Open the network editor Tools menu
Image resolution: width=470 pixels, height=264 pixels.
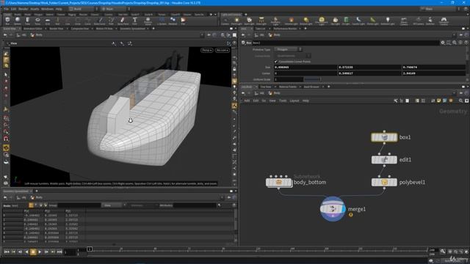[x=283, y=101]
